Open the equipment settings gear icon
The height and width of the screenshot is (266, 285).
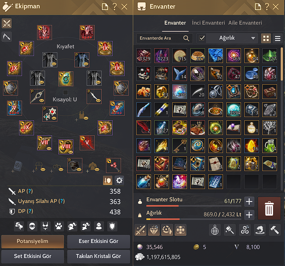pos(119,180)
